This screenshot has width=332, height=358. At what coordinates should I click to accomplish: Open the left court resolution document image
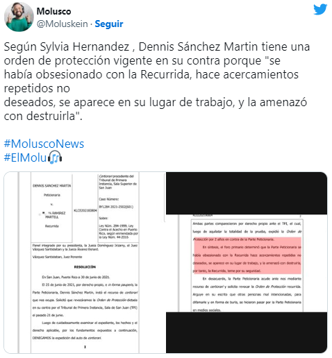point(85,262)
